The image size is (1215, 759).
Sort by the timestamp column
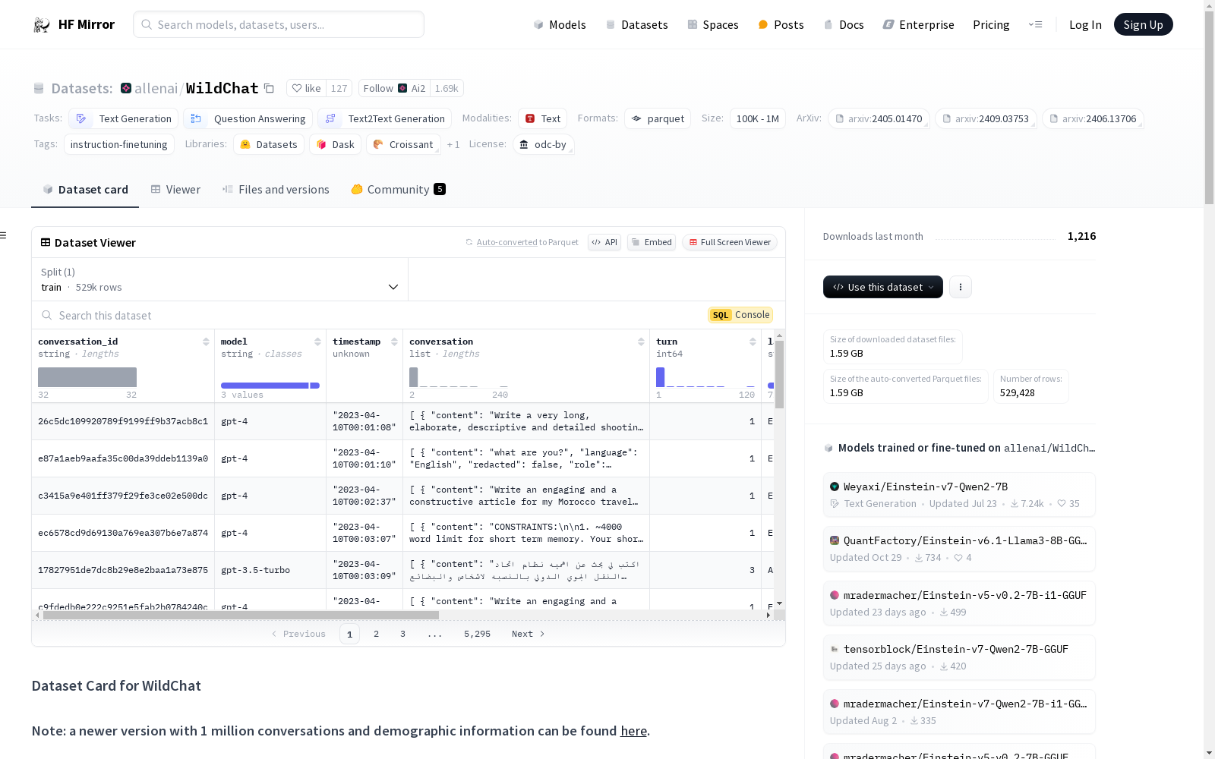(394, 342)
